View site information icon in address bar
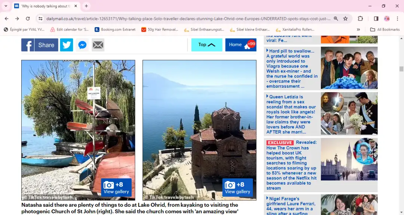The image size is (404, 215). (x=40, y=19)
